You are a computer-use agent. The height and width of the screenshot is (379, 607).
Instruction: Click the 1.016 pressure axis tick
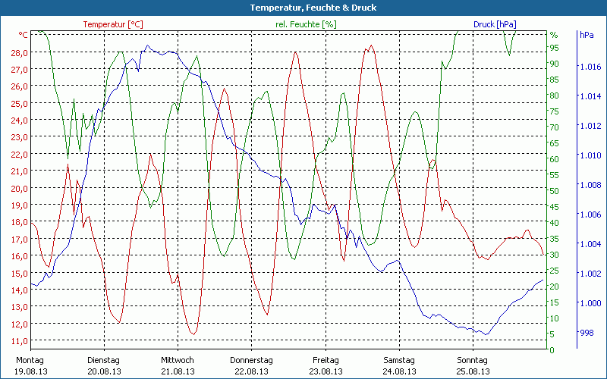point(590,67)
